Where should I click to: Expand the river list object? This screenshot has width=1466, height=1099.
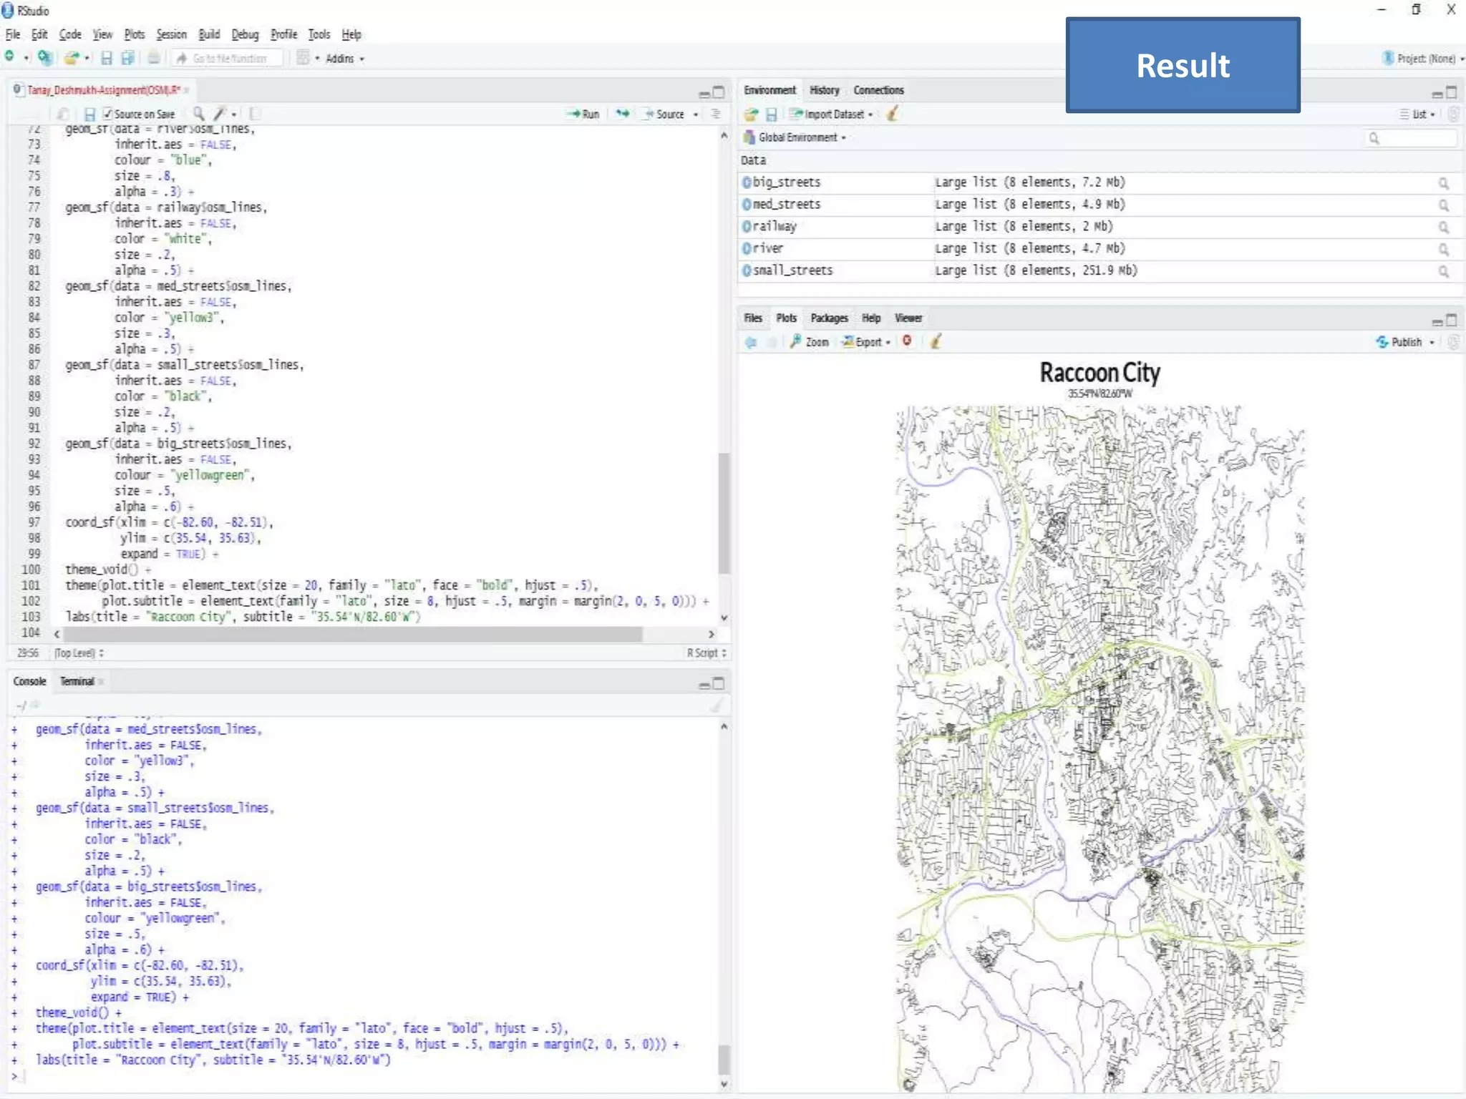pyautogui.click(x=747, y=248)
